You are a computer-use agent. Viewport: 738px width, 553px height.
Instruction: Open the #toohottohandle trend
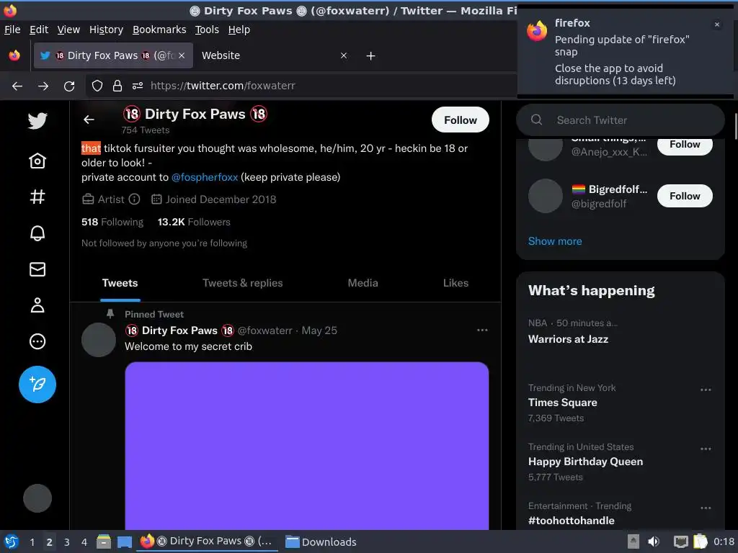coord(572,521)
